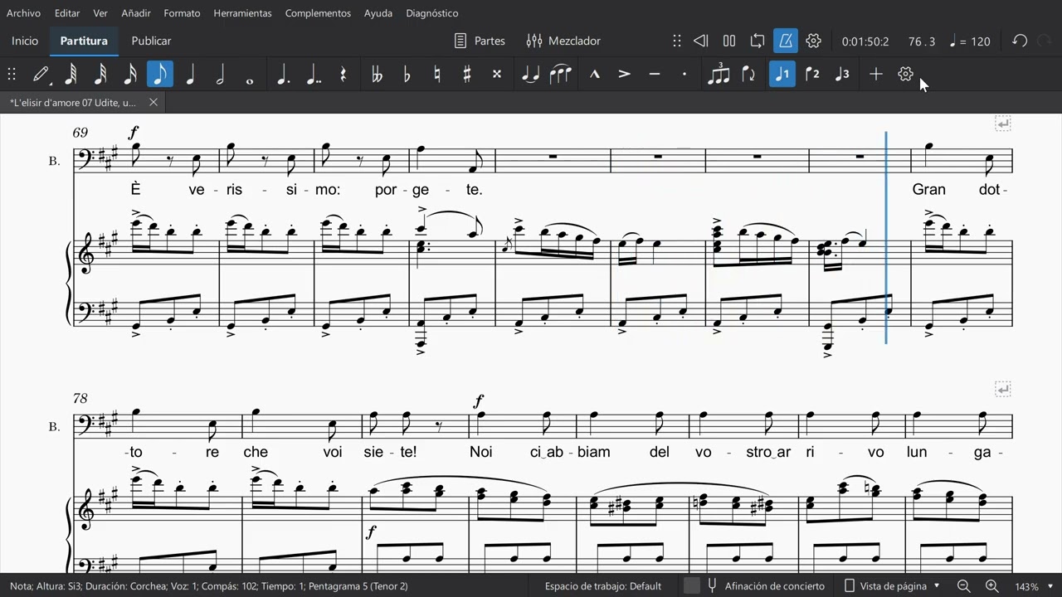The width and height of the screenshot is (1062, 597).
Task: Apply double augmentation dot
Action: pyautogui.click(x=313, y=74)
